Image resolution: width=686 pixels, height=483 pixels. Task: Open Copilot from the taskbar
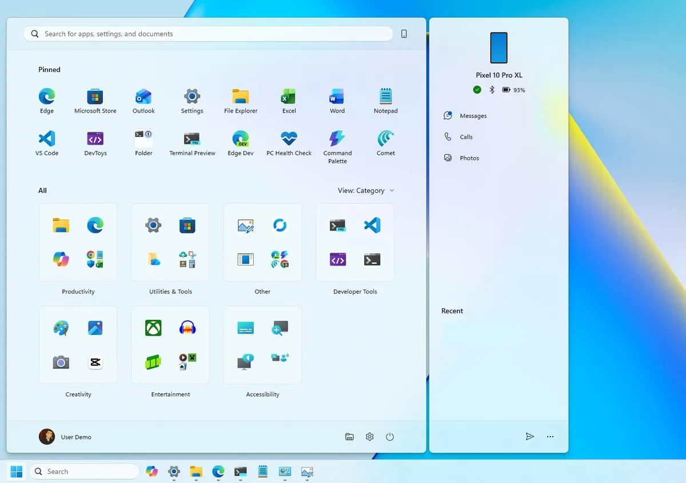coord(151,472)
